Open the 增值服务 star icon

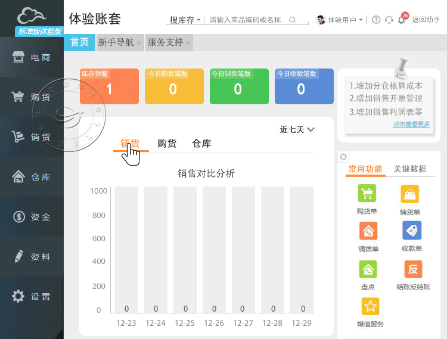(x=370, y=307)
